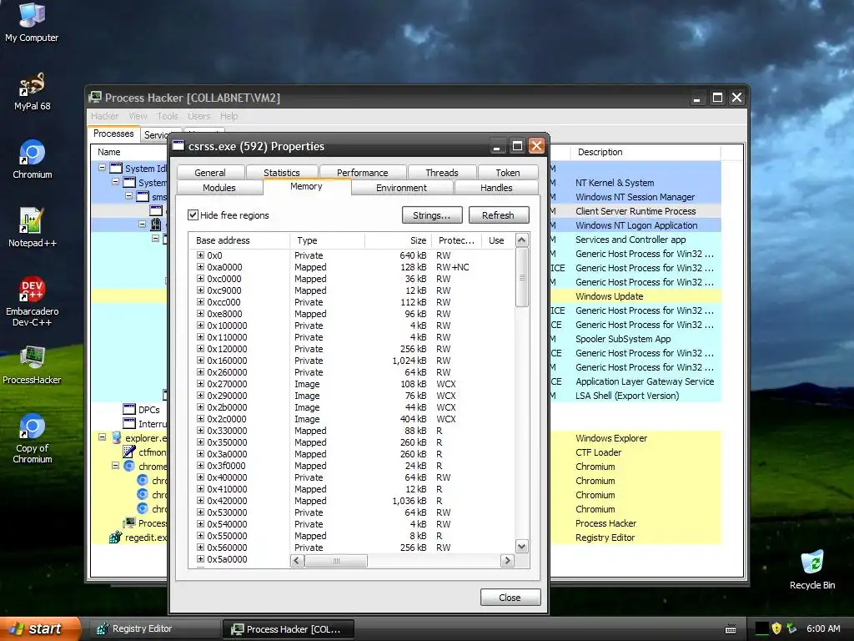Sort by the Type column header
This screenshot has width=854, height=641.
pyautogui.click(x=327, y=240)
